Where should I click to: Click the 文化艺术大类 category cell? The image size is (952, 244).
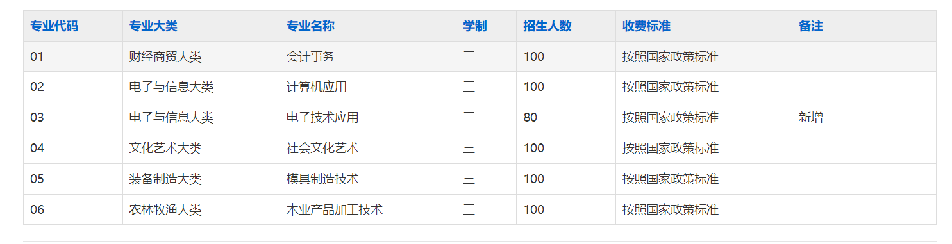point(201,149)
